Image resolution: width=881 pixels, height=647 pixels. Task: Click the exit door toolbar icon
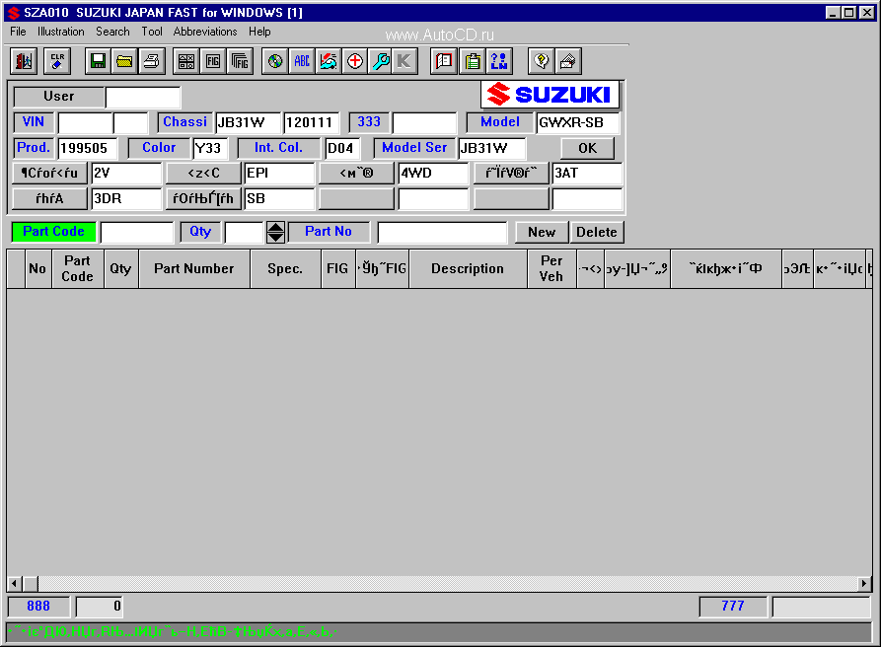pos(24,61)
